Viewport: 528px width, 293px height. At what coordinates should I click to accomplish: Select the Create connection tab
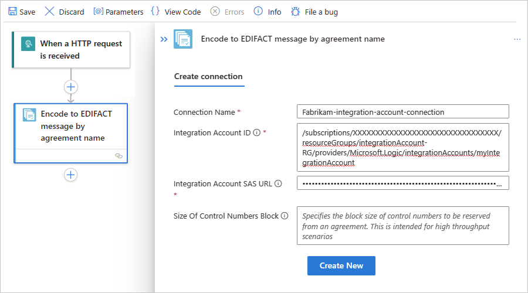[208, 76]
